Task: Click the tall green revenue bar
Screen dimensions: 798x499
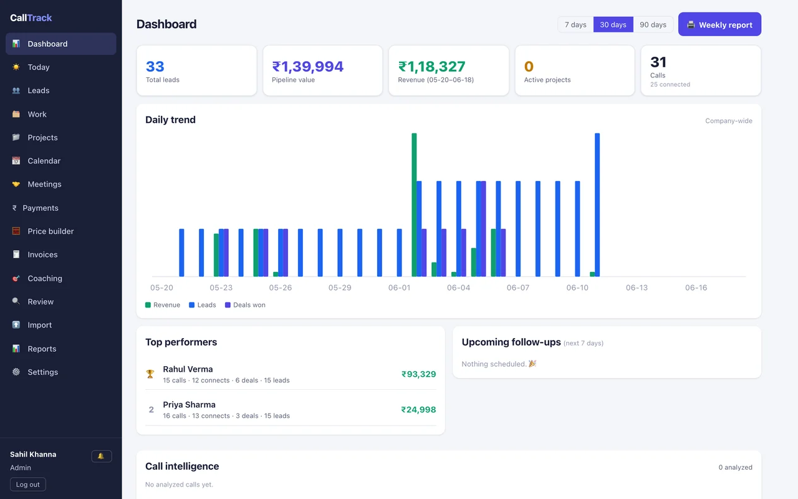Action: (414, 205)
